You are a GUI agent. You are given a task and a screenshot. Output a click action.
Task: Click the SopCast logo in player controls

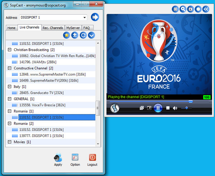point(115,108)
